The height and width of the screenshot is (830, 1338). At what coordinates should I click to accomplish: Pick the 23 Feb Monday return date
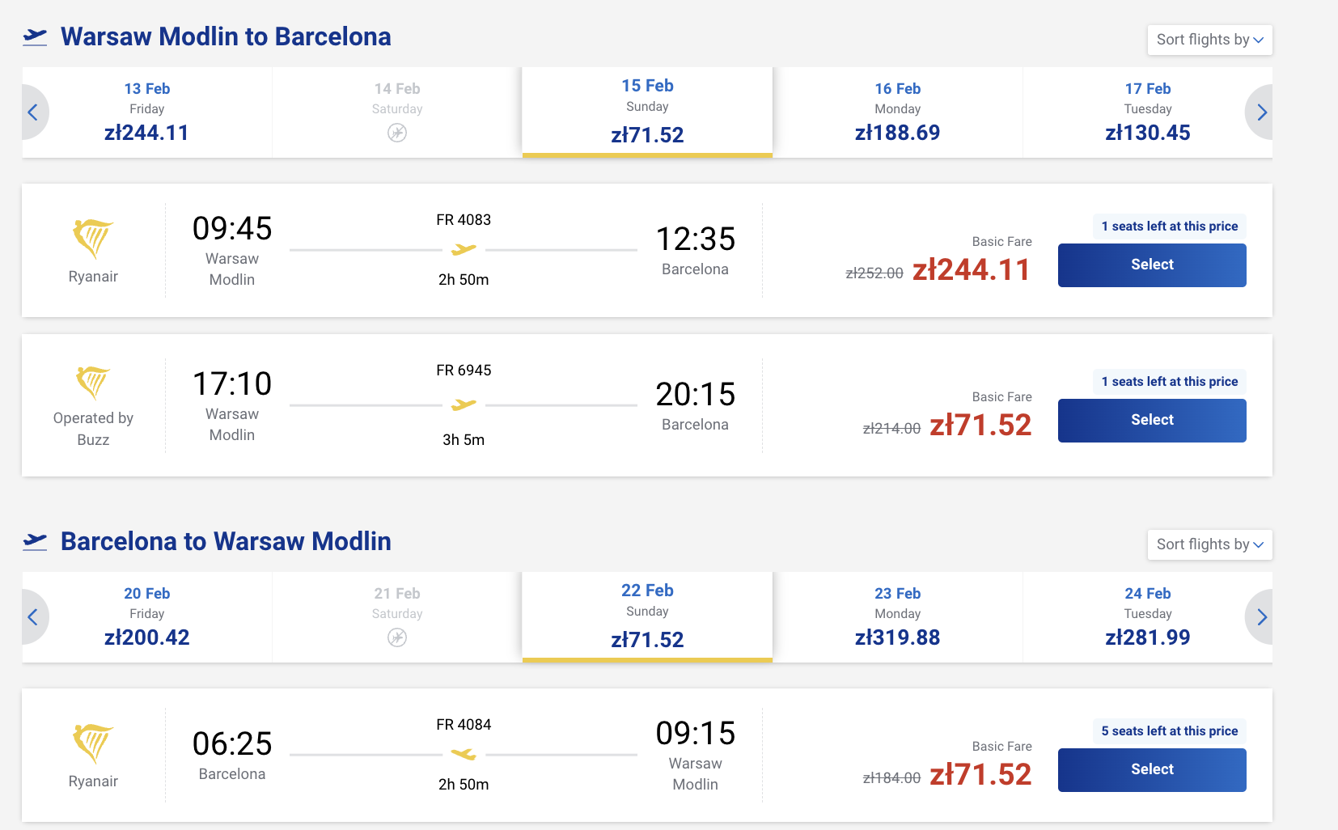pyautogui.click(x=897, y=616)
